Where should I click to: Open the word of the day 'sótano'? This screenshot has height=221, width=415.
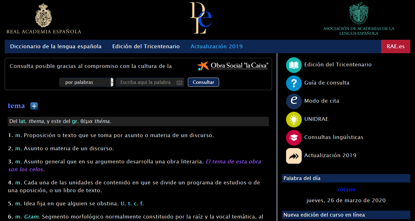coord(346,190)
